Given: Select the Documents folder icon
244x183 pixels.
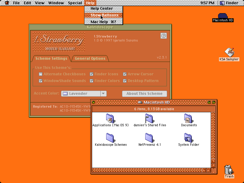Looking at the screenshot, I should pyautogui.click(x=188, y=118).
